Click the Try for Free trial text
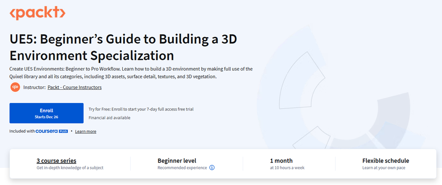The width and height of the screenshot is (442, 185). pos(141,109)
